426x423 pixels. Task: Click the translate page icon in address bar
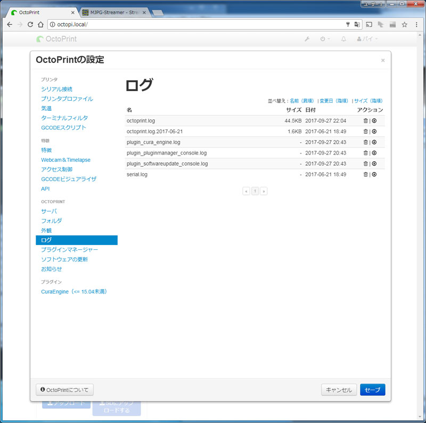tap(357, 25)
